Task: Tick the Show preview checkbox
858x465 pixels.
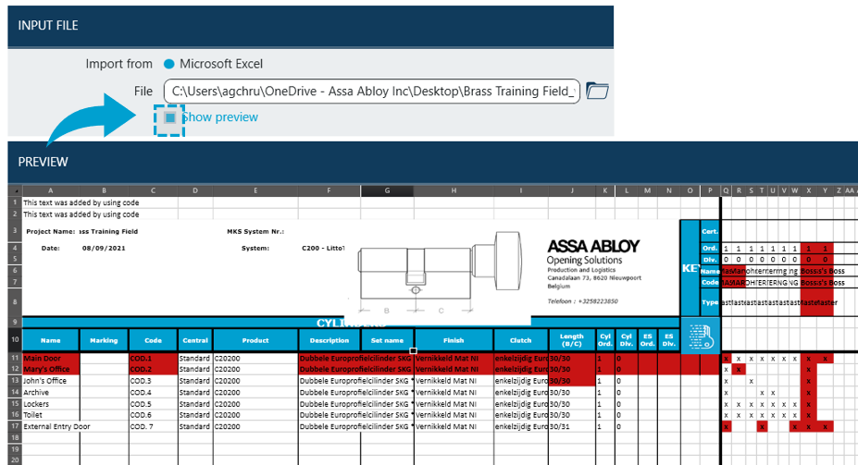Action: click(170, 117)
